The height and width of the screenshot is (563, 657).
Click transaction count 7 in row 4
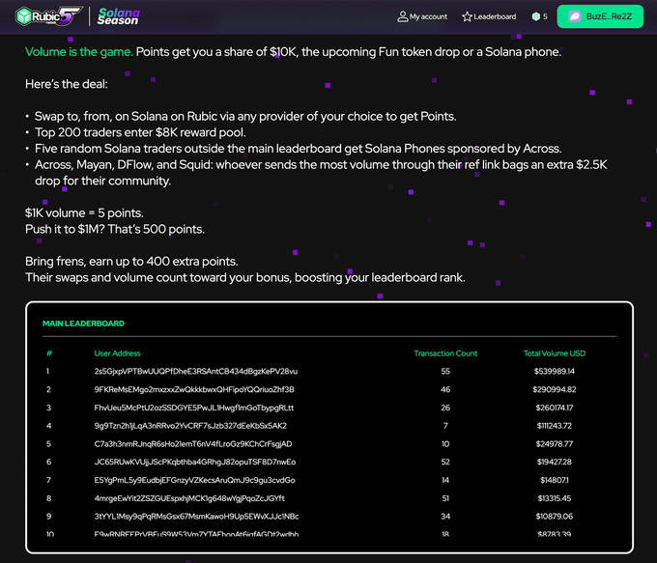[445, 426]
